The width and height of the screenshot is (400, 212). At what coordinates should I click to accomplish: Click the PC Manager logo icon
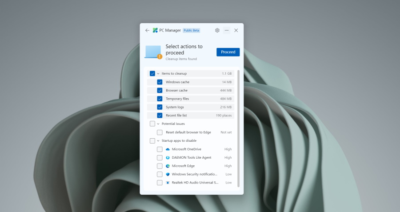point(155,30)
